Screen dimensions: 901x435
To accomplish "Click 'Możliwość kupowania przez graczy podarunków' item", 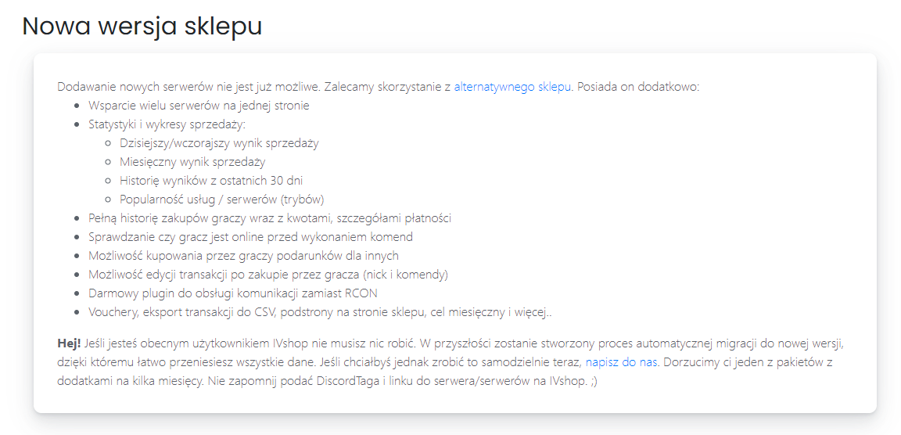I will (243, 256).
